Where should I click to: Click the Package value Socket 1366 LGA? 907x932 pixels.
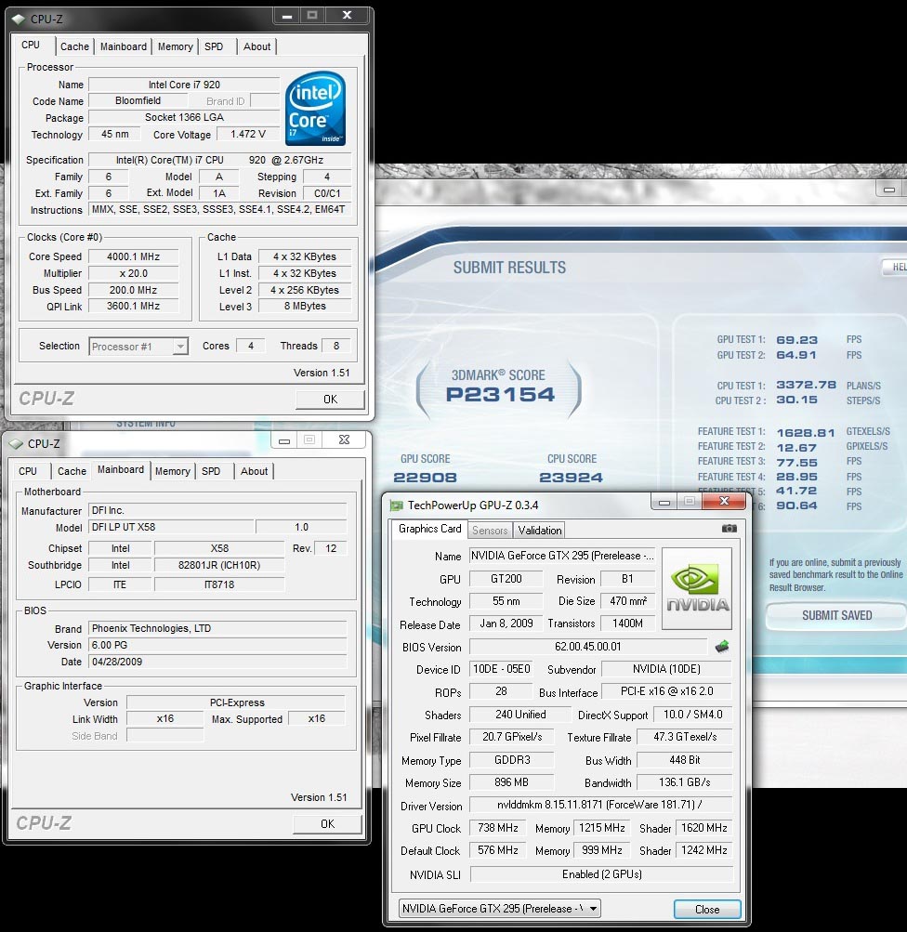(184, 118)
